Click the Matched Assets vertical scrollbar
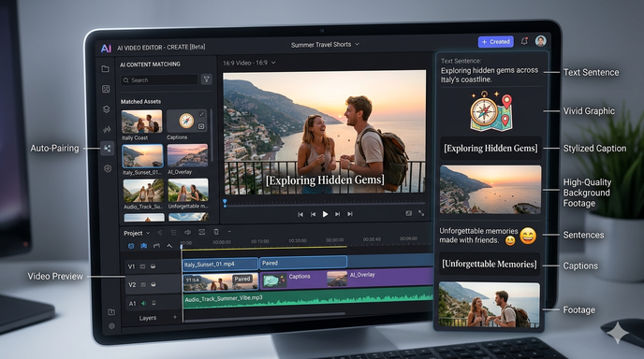The height and width of the screenshot is (359, 644). (x=212, y=135)
